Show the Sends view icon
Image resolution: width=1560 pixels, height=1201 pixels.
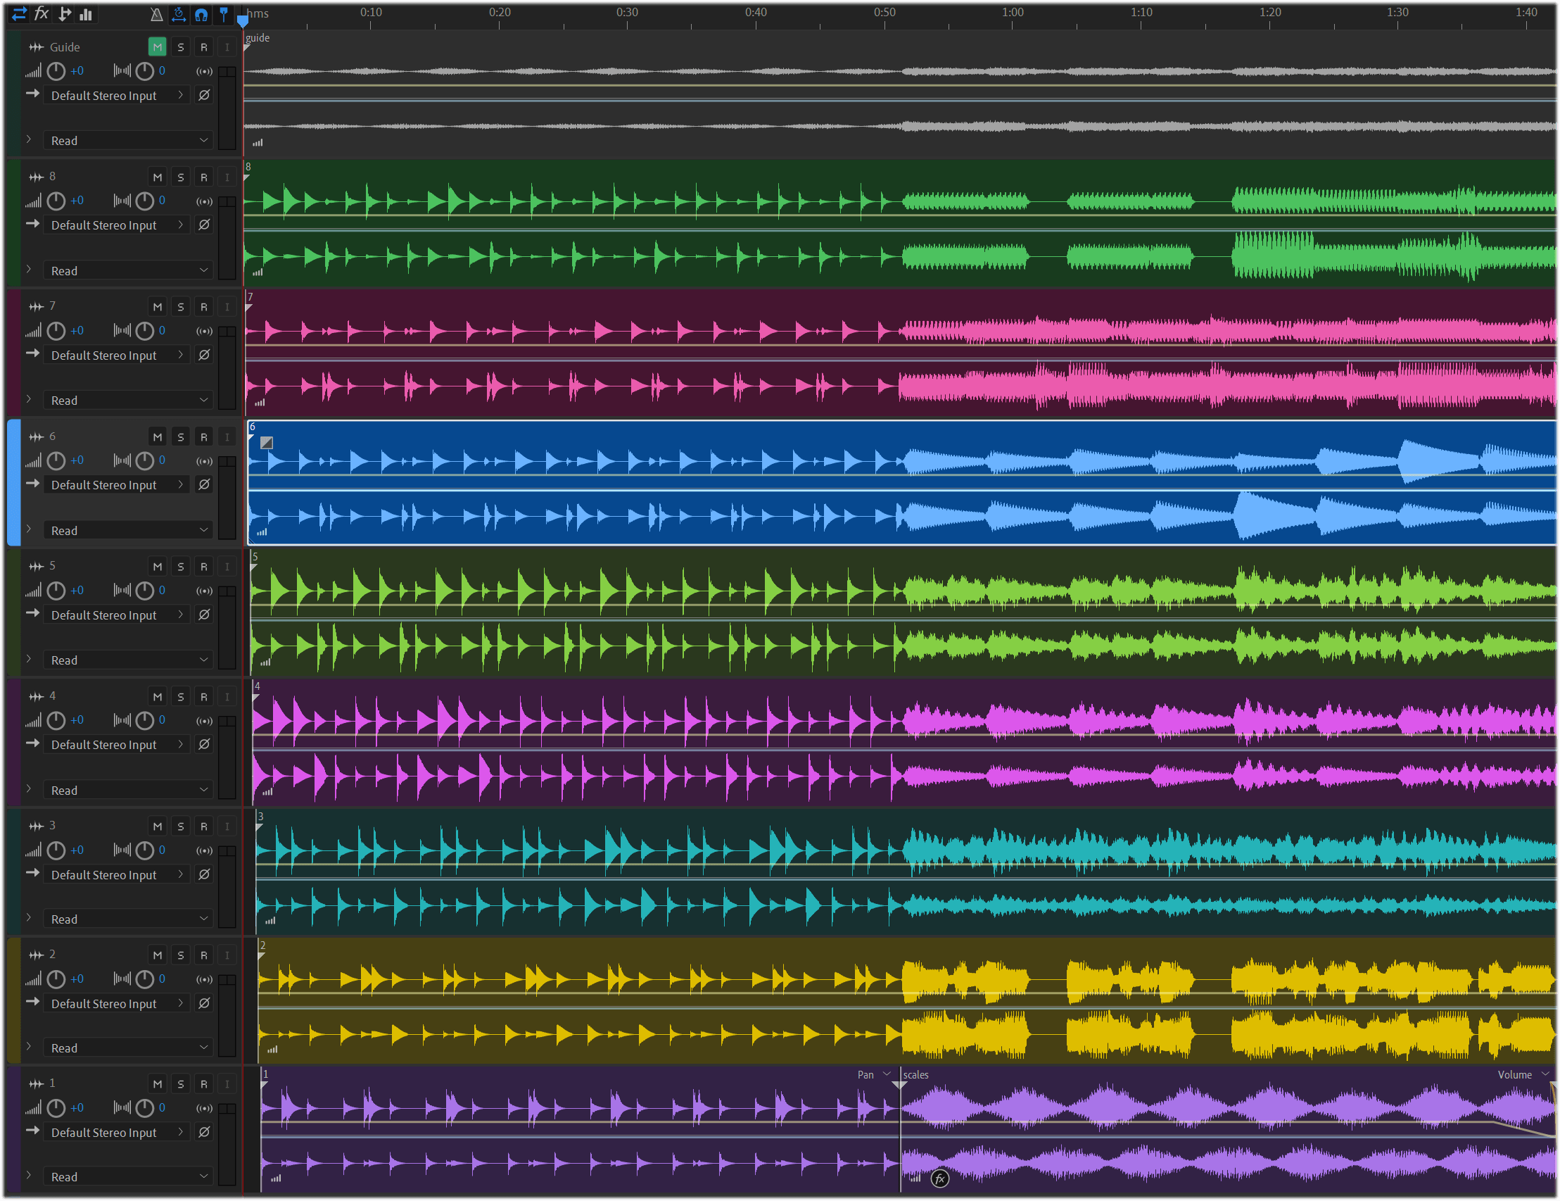(x=64, y=13)
